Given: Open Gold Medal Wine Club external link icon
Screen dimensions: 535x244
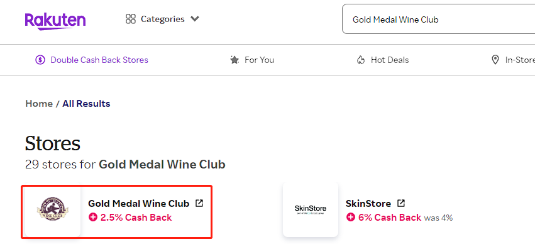Looking at the screenshot, I should click(x=199, y=203).
